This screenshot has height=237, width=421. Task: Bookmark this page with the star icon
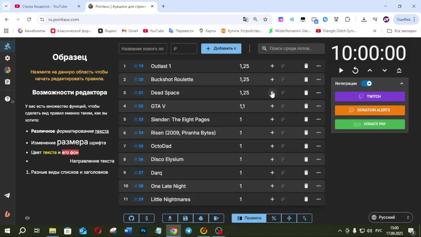pyautogui.click(x=265, y=19)
